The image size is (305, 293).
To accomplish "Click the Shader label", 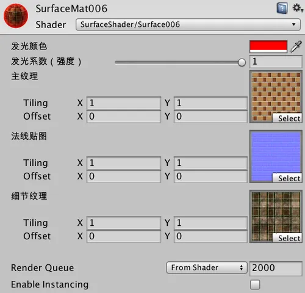I will [51, 25].
